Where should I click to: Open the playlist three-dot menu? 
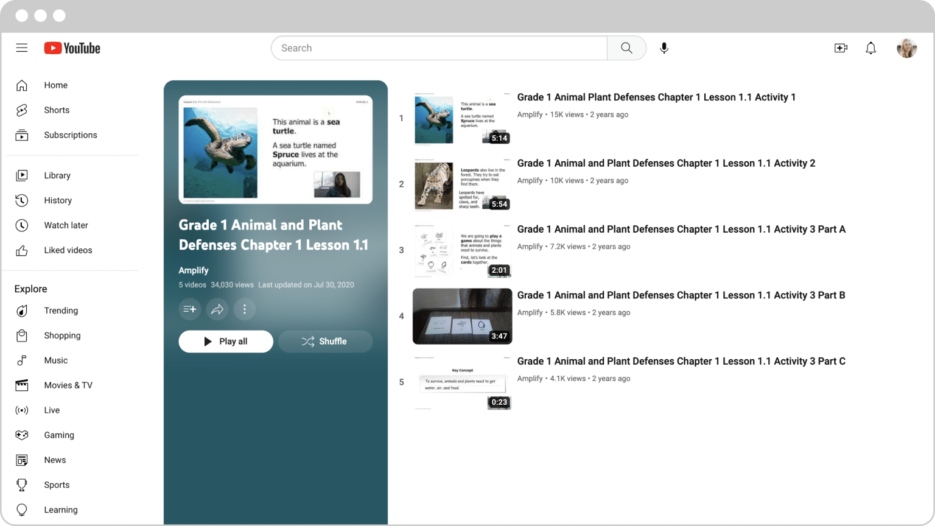245,309
